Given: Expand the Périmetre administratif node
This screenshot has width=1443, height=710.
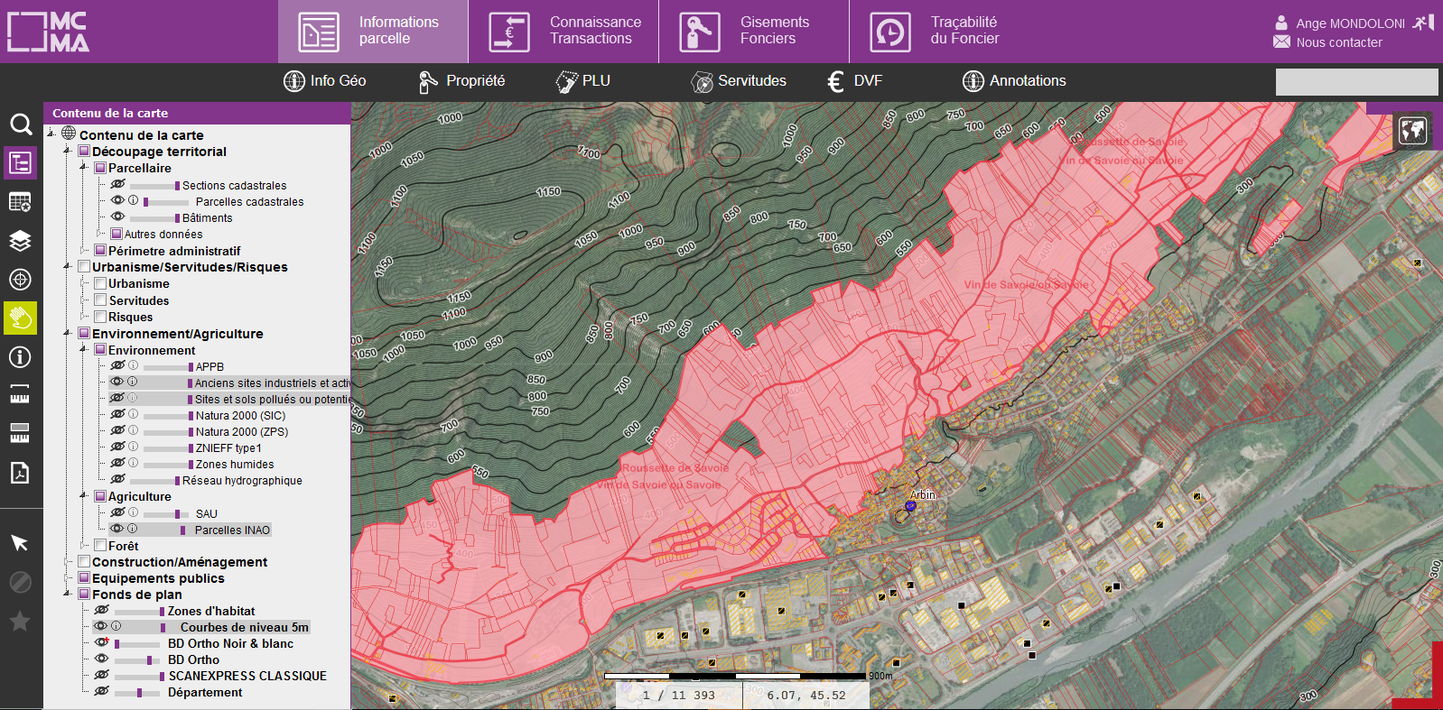Looking at the screenshot, I should (x=84, y=251).
